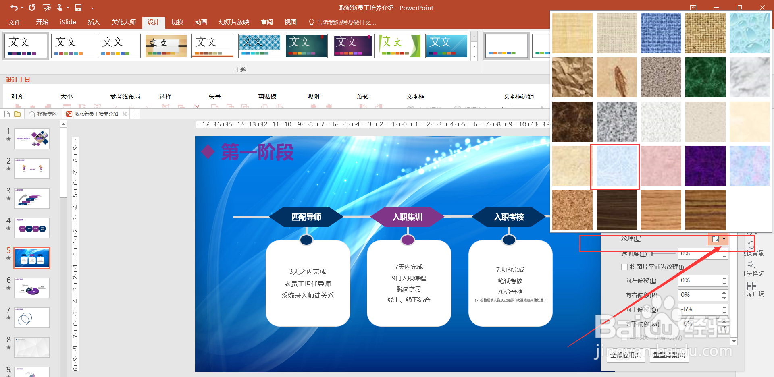Choose the highlighted blue tissue paper texture
This screenshot has height=377, width=774.
(617, 166)
